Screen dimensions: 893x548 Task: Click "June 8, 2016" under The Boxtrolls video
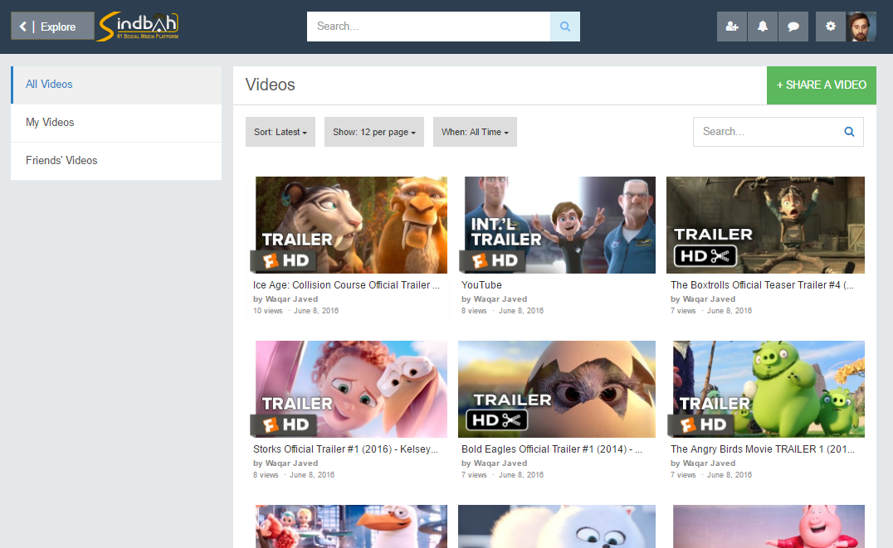point(729,311)
